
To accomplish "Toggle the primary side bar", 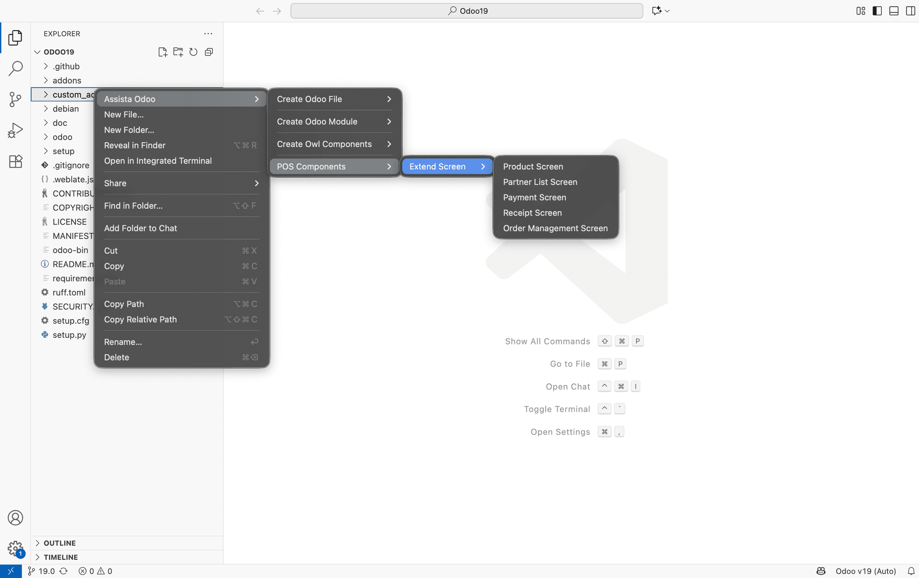I will [877, 11].
